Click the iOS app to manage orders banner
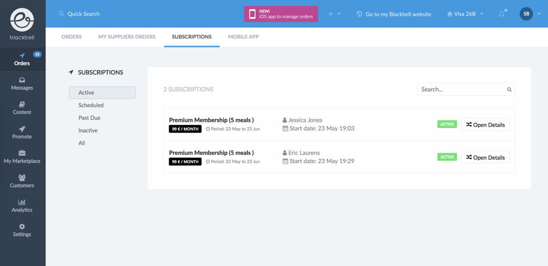 coord(281,14)
